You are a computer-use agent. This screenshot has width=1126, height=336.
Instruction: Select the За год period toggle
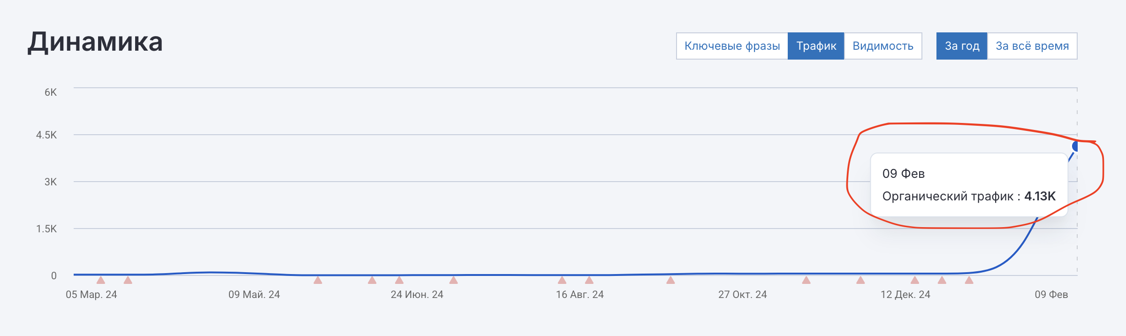962,46
